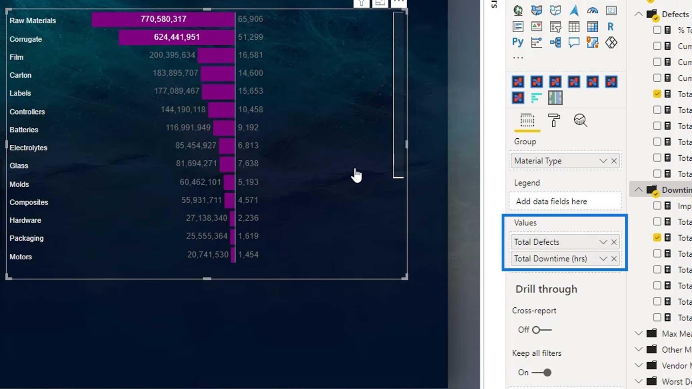692x389 pixels.
Task: Click the 'Packaging' category label
Action: [27, 239]
